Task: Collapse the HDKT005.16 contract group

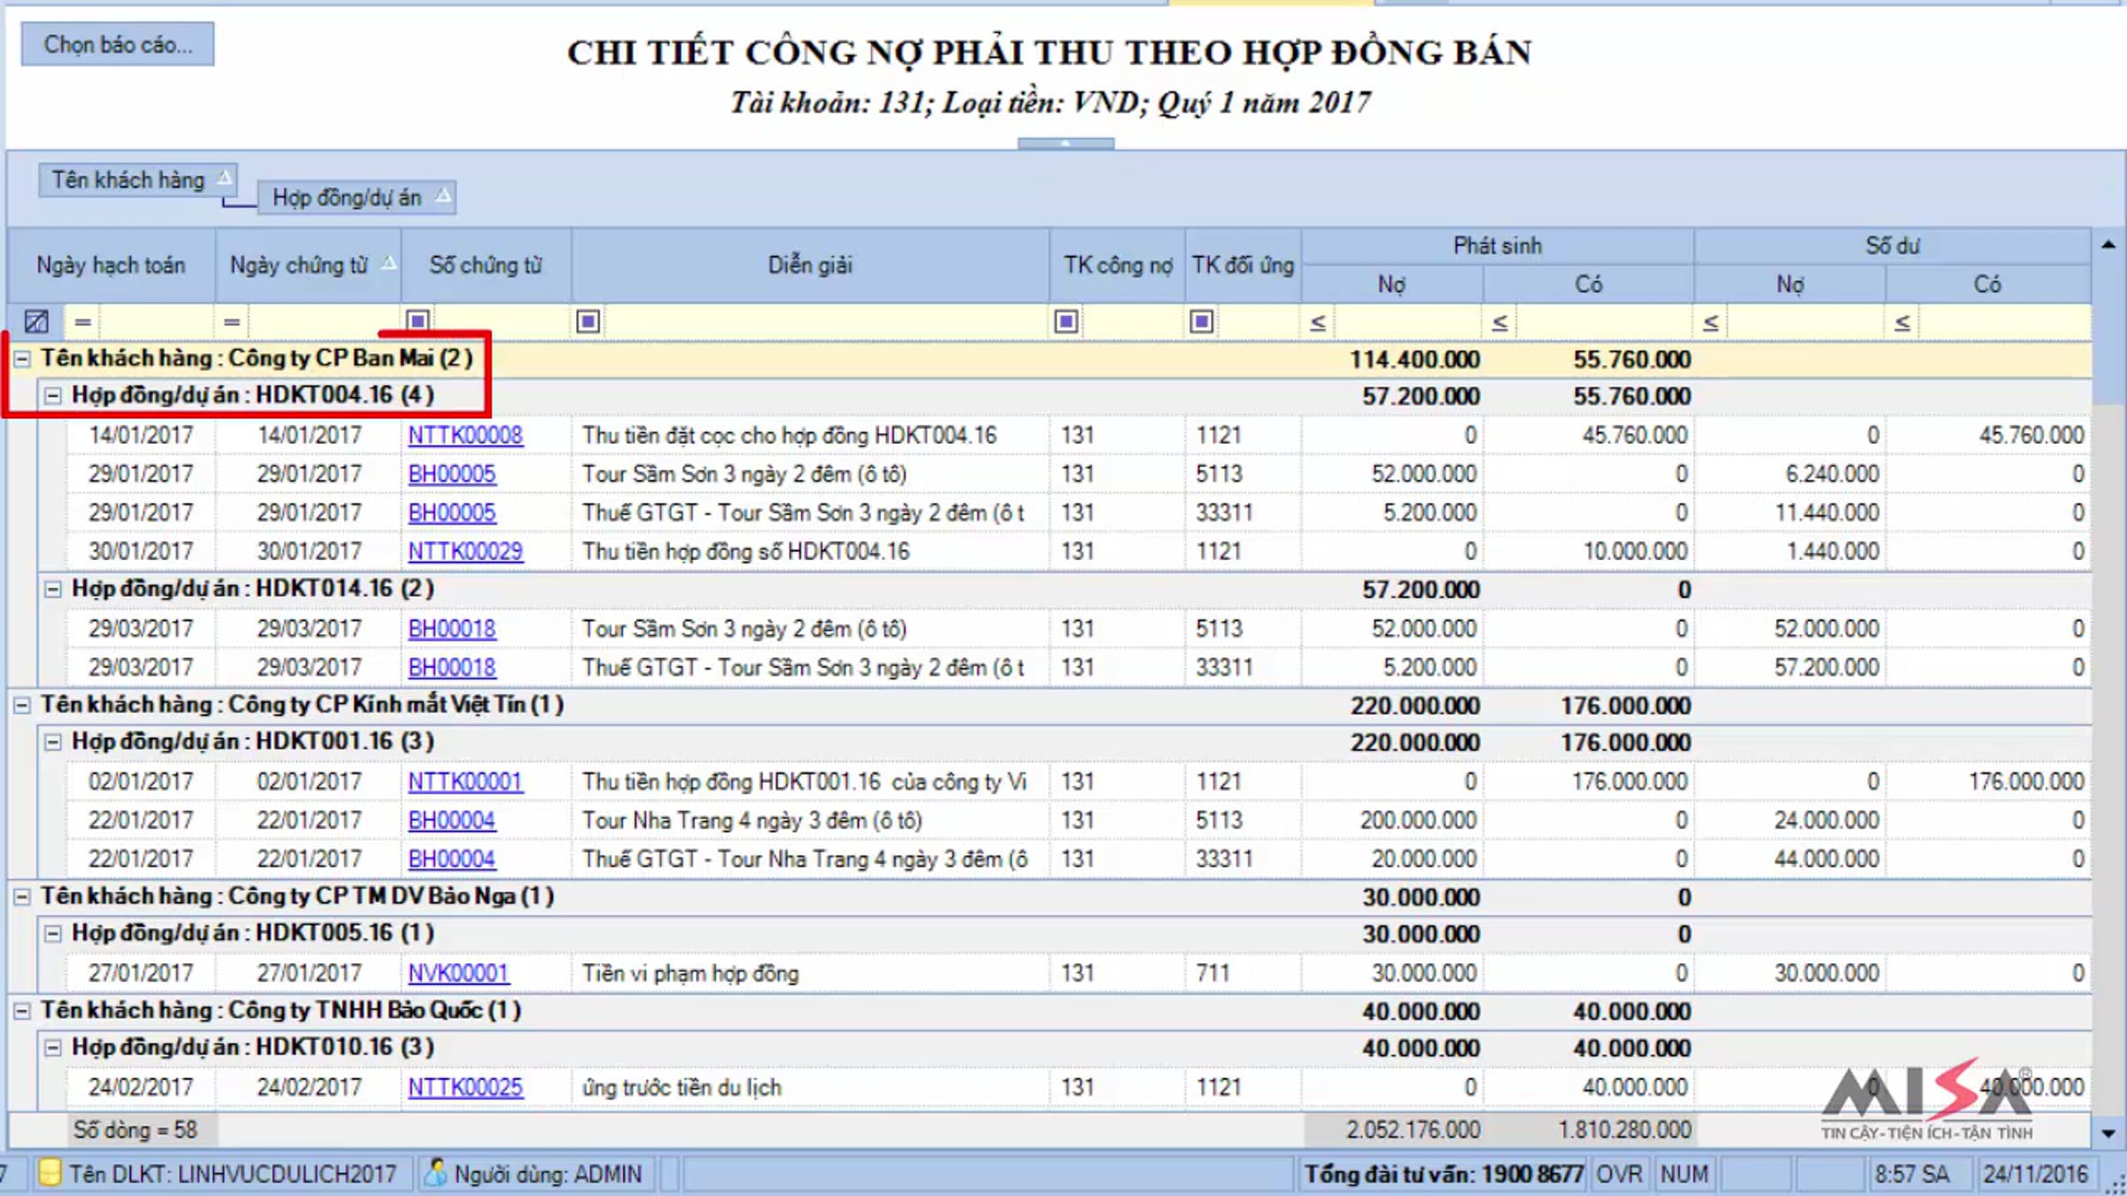Action: [x=53, y=934]
